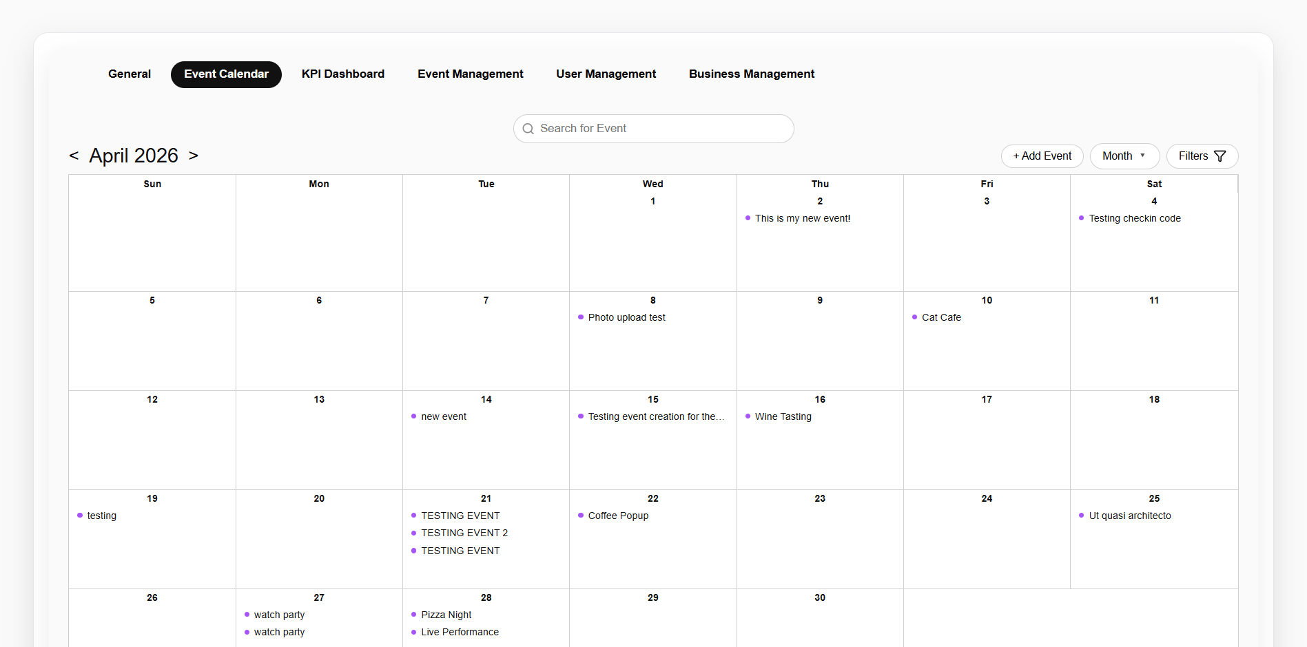1307x647 pixels.
Task: Open the Cat Cafe event
Action: pos(941,317)
